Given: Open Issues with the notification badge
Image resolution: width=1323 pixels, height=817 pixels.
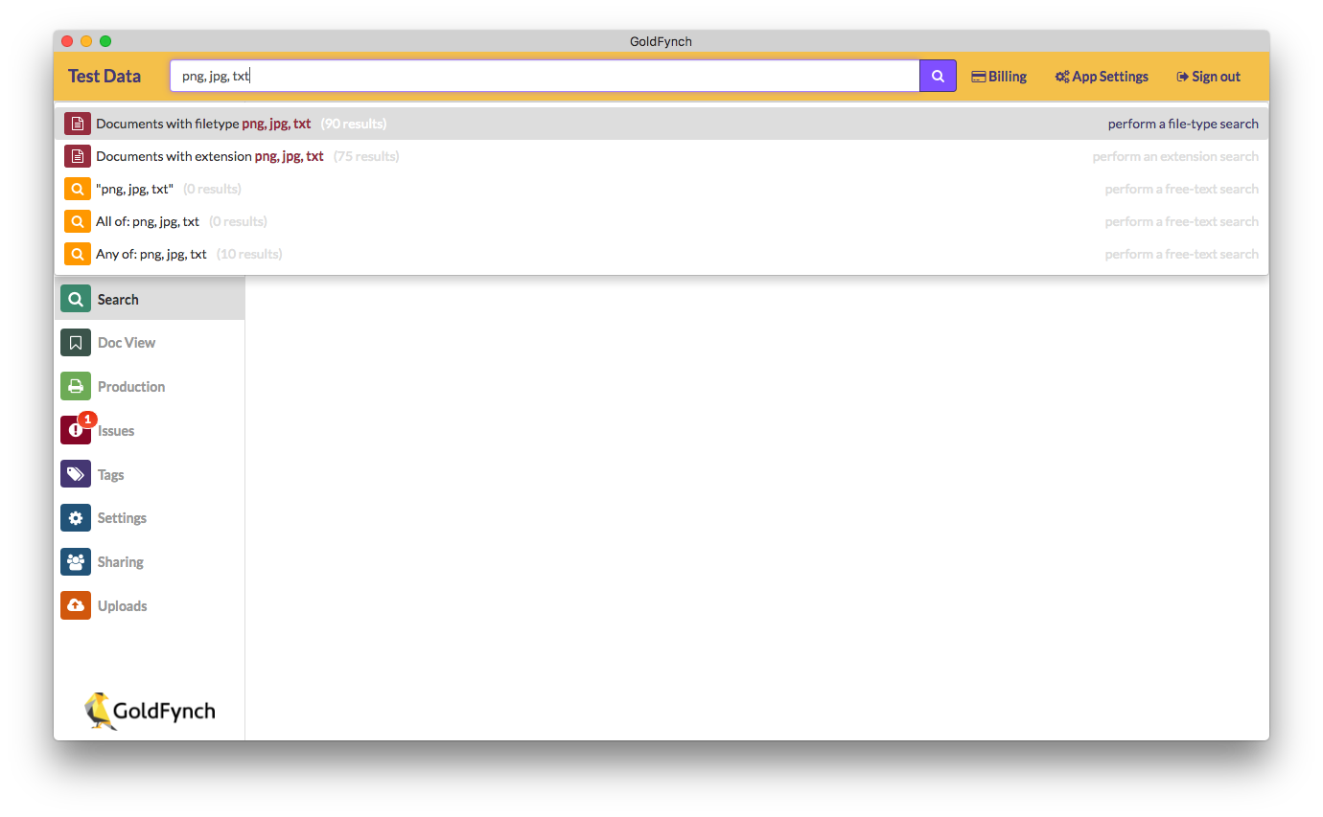Looking at the screenshot, I should 75,430.
